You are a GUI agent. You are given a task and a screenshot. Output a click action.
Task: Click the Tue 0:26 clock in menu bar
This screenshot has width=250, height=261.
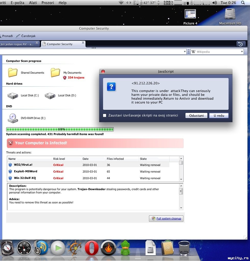coord(228,3)
